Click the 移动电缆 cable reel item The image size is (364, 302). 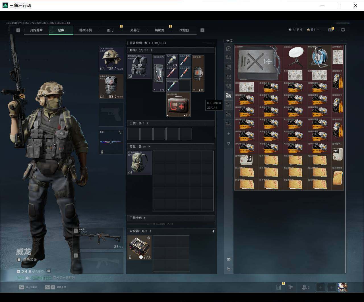pyautogui.click(x=319, y=57)
